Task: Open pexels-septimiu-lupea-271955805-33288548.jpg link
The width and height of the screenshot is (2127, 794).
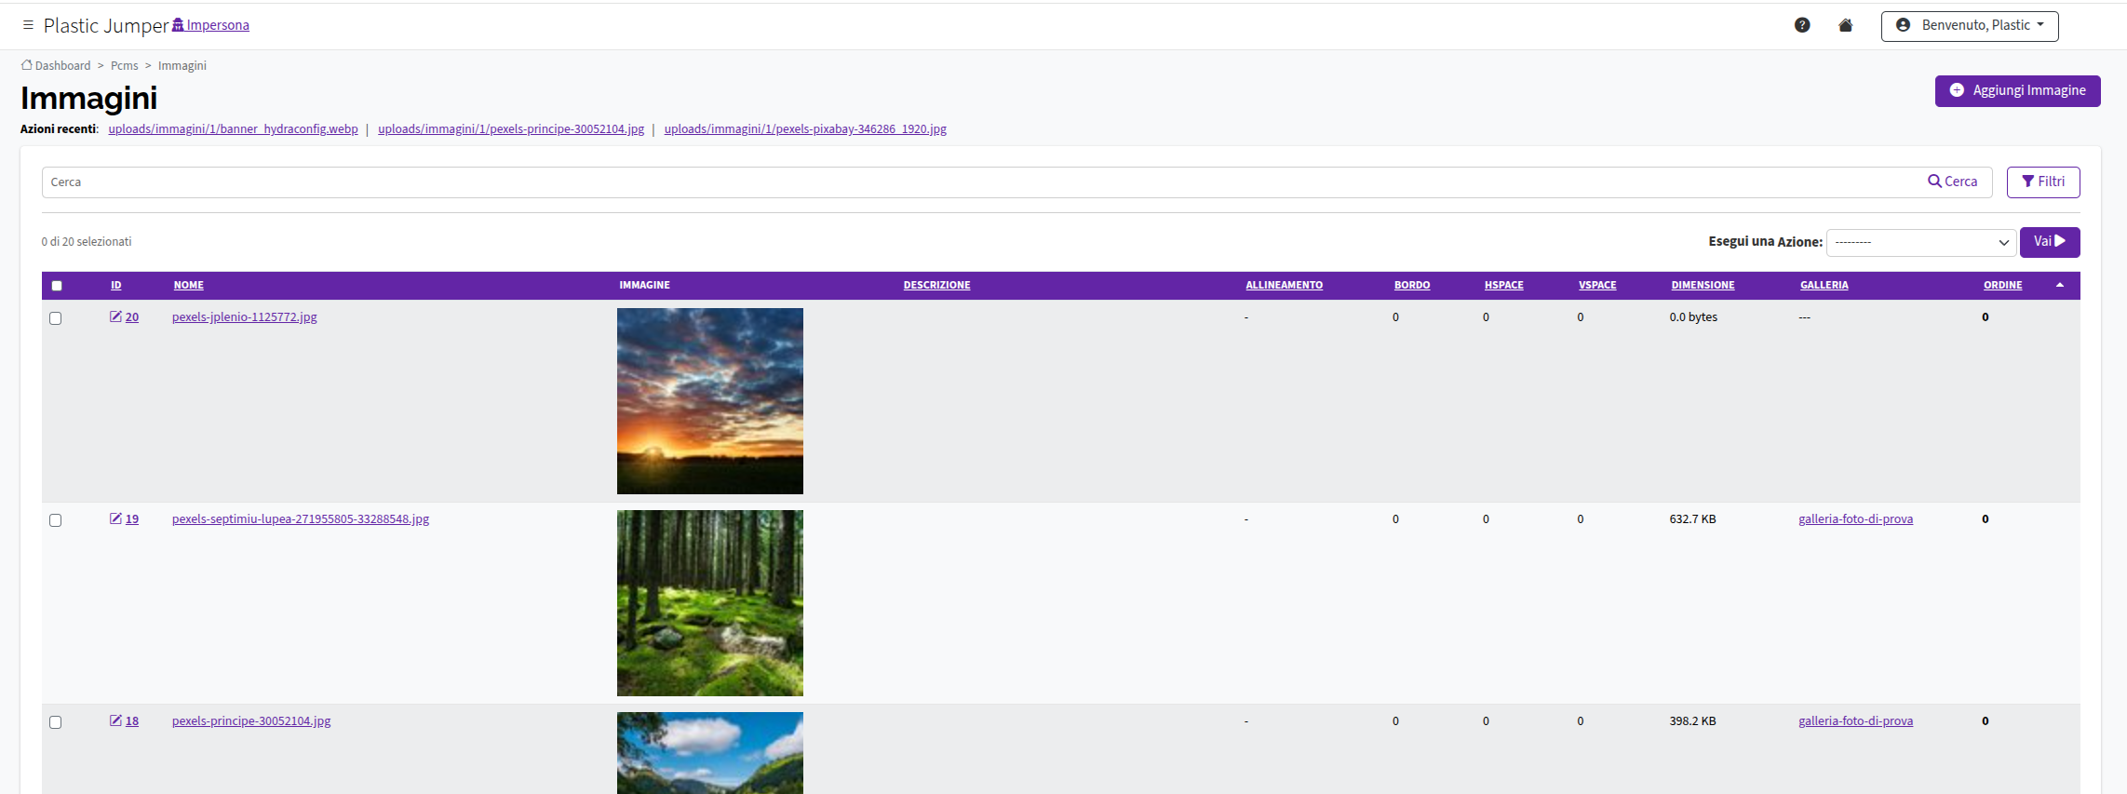Action: pos(301,519)
